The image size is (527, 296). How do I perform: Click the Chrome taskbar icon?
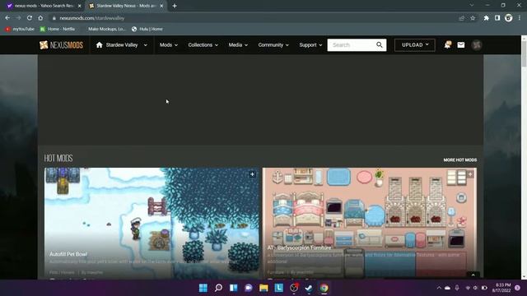(324, 288)
